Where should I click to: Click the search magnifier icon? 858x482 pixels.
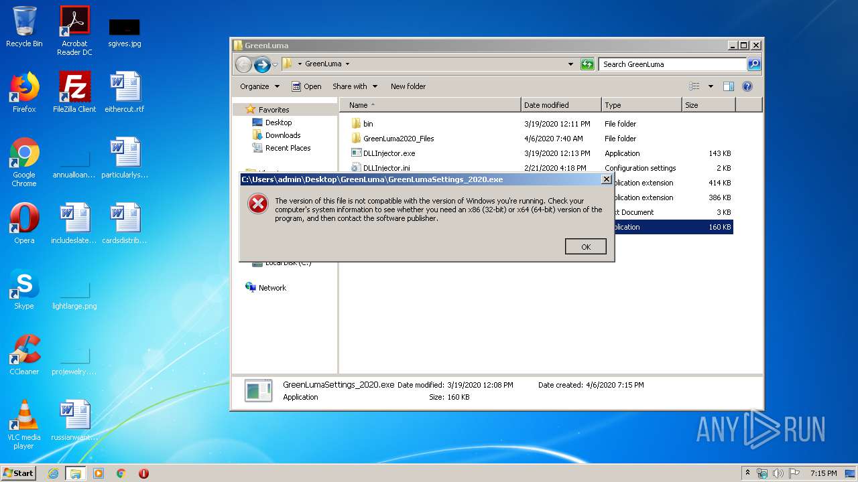[754, 64]
